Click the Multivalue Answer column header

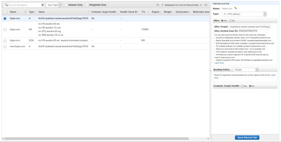(201, 12)
